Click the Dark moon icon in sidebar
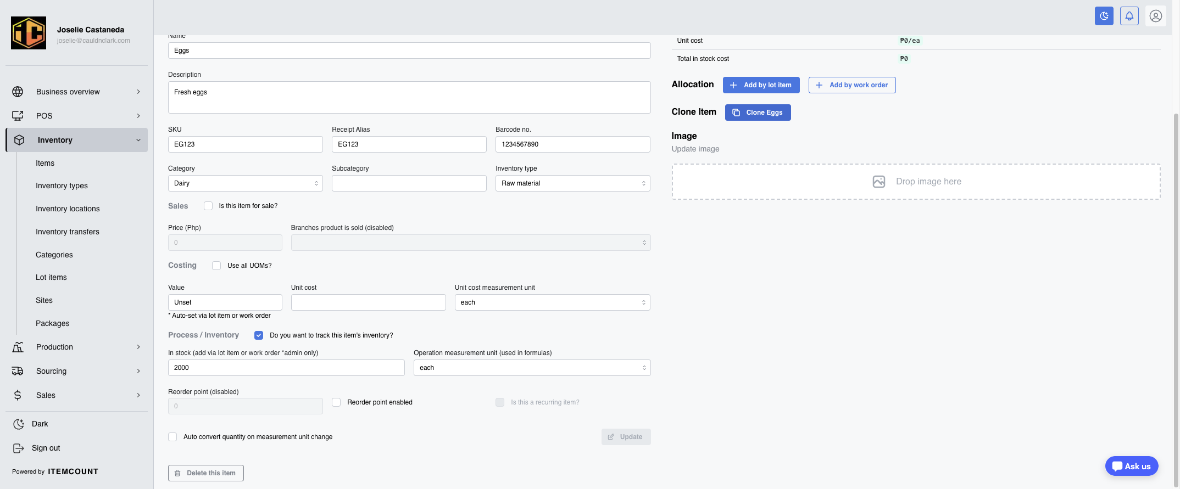Image resolution: width=1180 pixels, height=489 pixels. click(19, 424)
